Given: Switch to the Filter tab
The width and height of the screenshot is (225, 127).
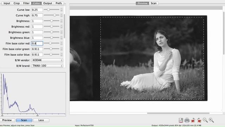Looking at the screenshot, I should pyautogui.click(x=26, y=3).
